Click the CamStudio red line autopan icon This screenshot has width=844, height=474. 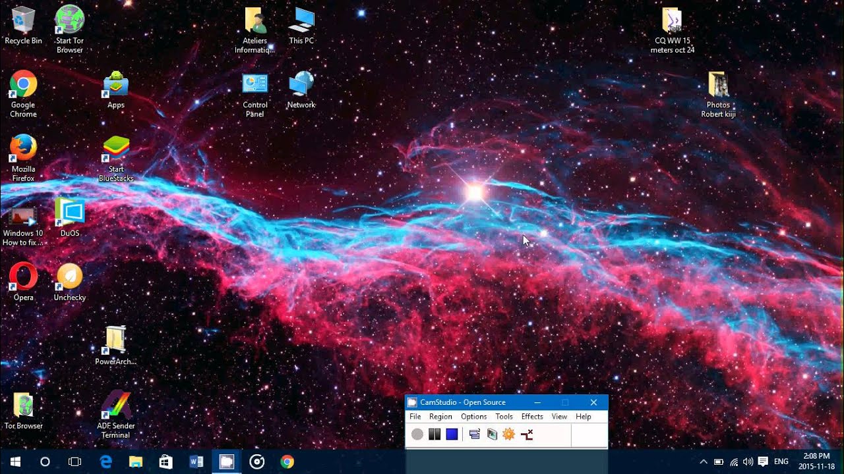click(x=526, y=434)
